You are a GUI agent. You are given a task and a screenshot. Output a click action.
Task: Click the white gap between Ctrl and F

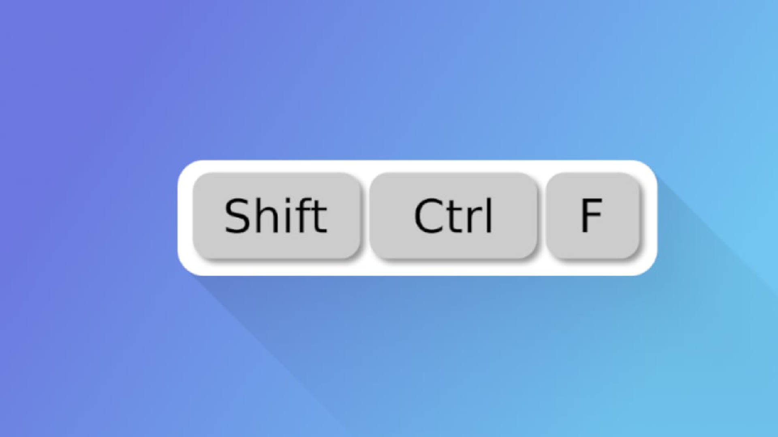(x=542, y=216)
